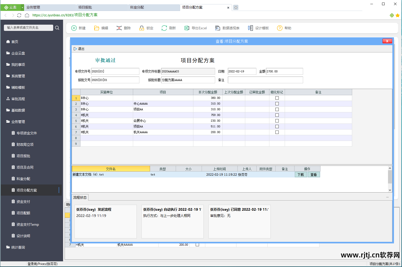The height and width of the screenshot is (267, 402).
Task: Click the 日期 field showing 2022-02-19
Action: point(242,71)
